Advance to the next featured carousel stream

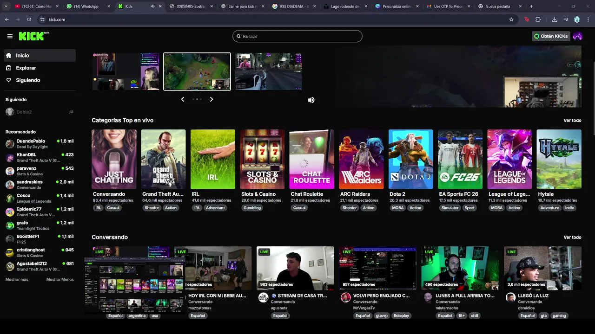point(212,99)
